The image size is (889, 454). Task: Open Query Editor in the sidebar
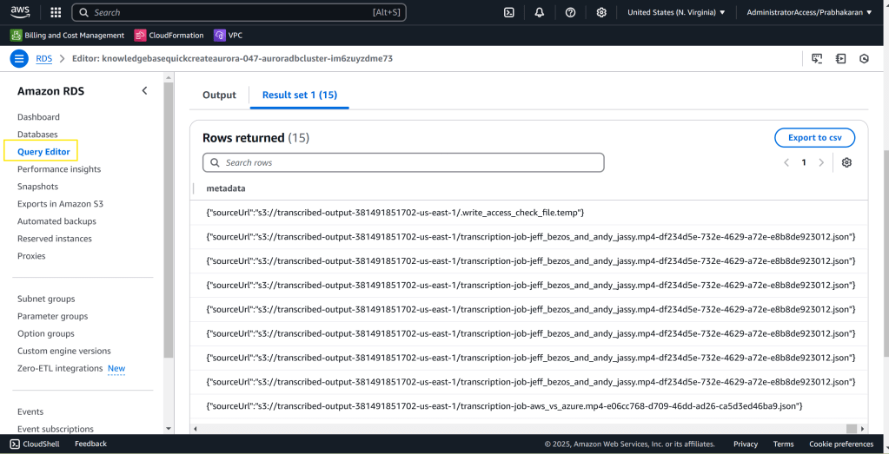(x=43, y=152)
